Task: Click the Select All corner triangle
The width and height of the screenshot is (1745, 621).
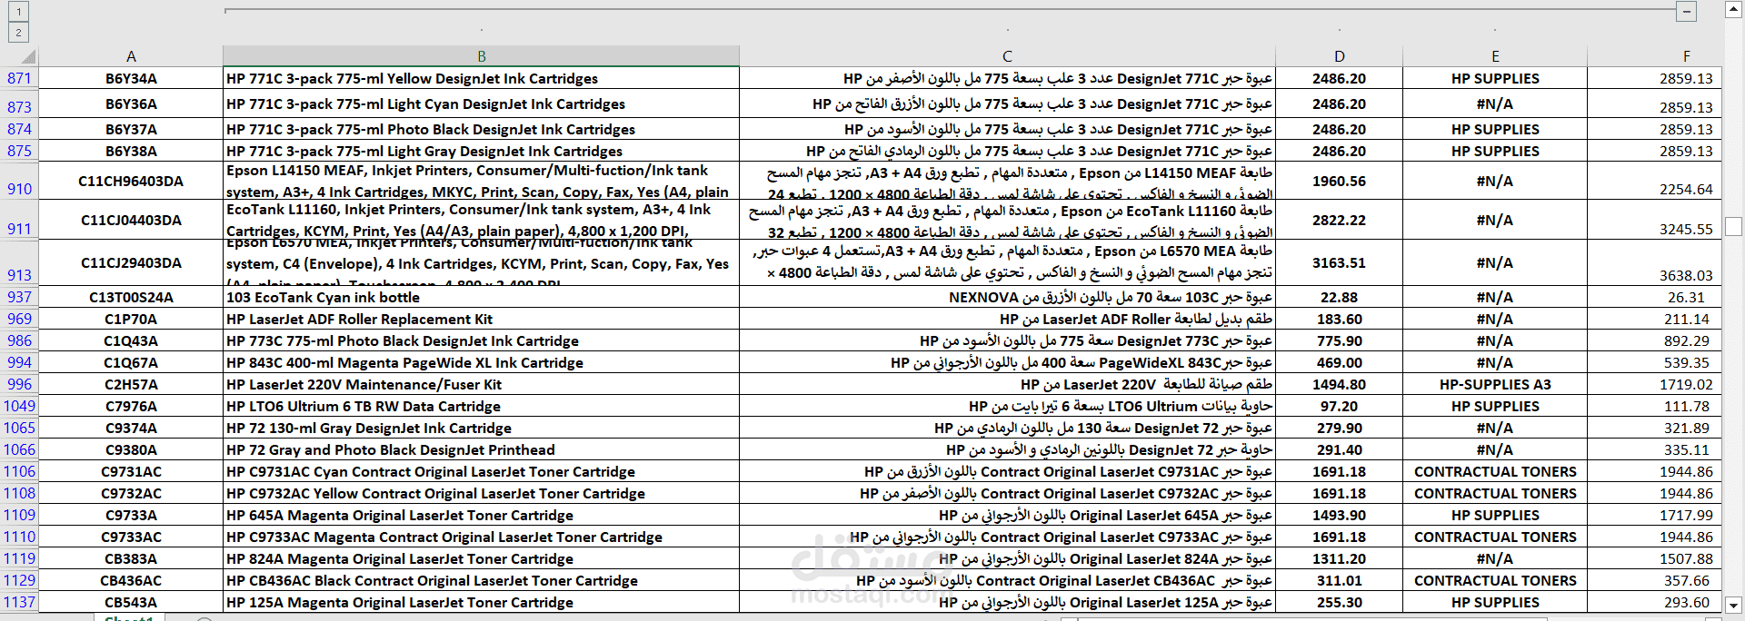Action: click(x=27, y=56)
